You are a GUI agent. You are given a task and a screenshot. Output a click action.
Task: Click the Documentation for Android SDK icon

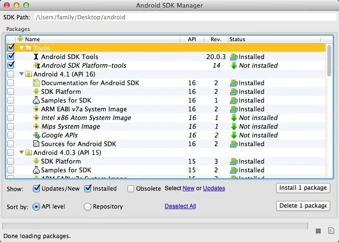(36, 83)
